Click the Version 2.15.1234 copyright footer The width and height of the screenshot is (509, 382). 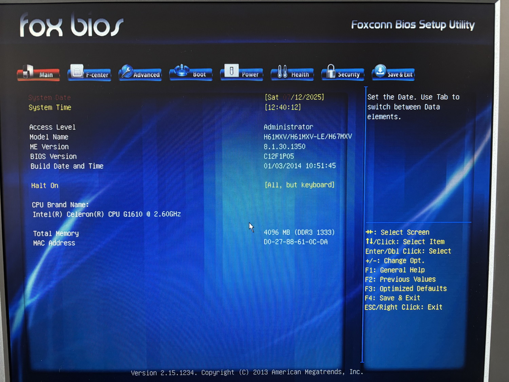tap(247, 372)
